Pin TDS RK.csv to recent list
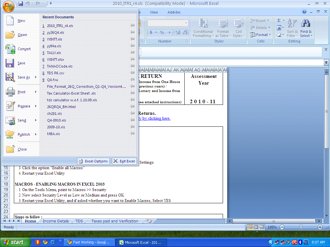 [132, 73]
